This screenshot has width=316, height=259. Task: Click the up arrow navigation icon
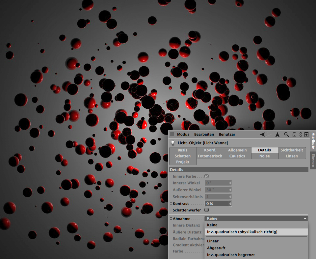(277, 134)
